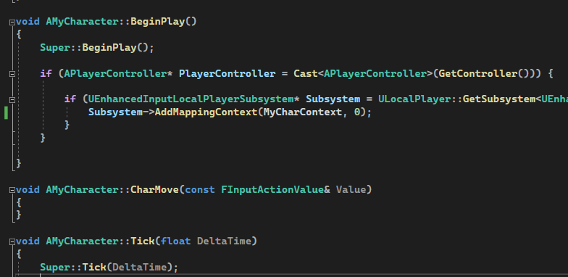The height and width of the screenshot is (277, 568).
Task: Click UEnhancedInputLocalPlayerSubsystem type name
Action: 191,99
